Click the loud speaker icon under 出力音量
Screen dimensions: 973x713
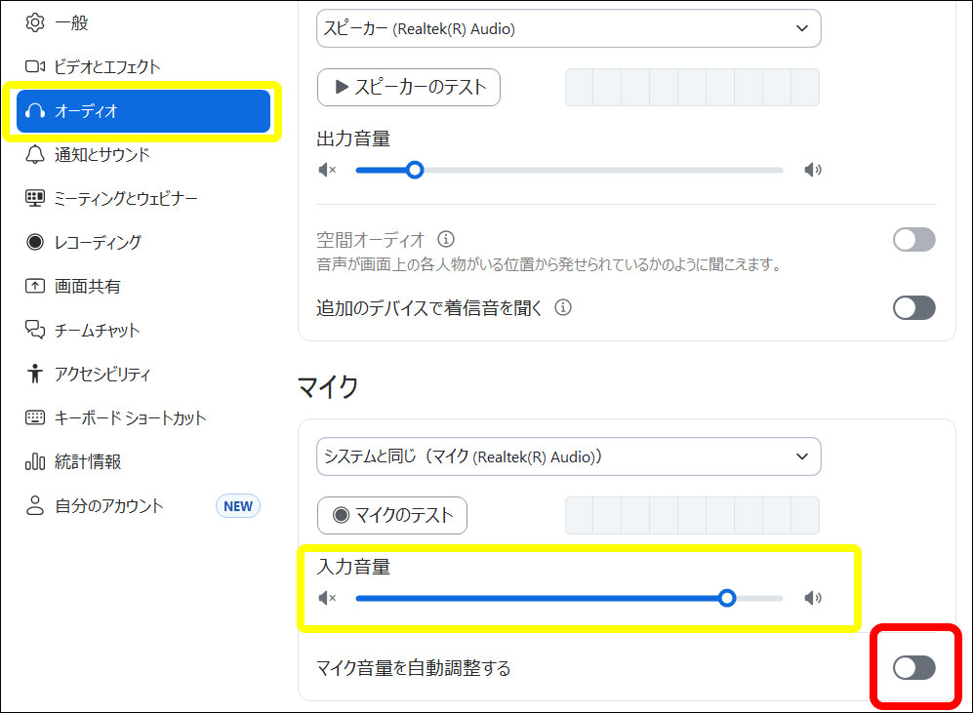click(x=812, y=170)
